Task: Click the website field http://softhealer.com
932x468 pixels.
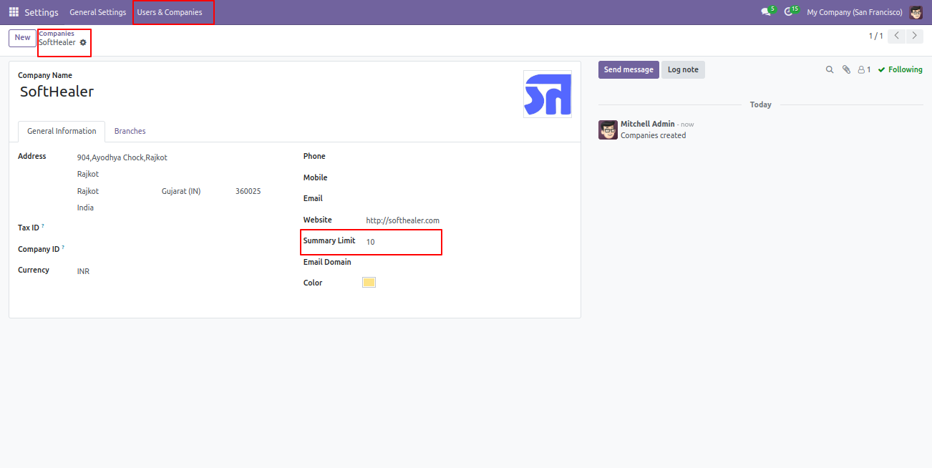Action: 403,220
